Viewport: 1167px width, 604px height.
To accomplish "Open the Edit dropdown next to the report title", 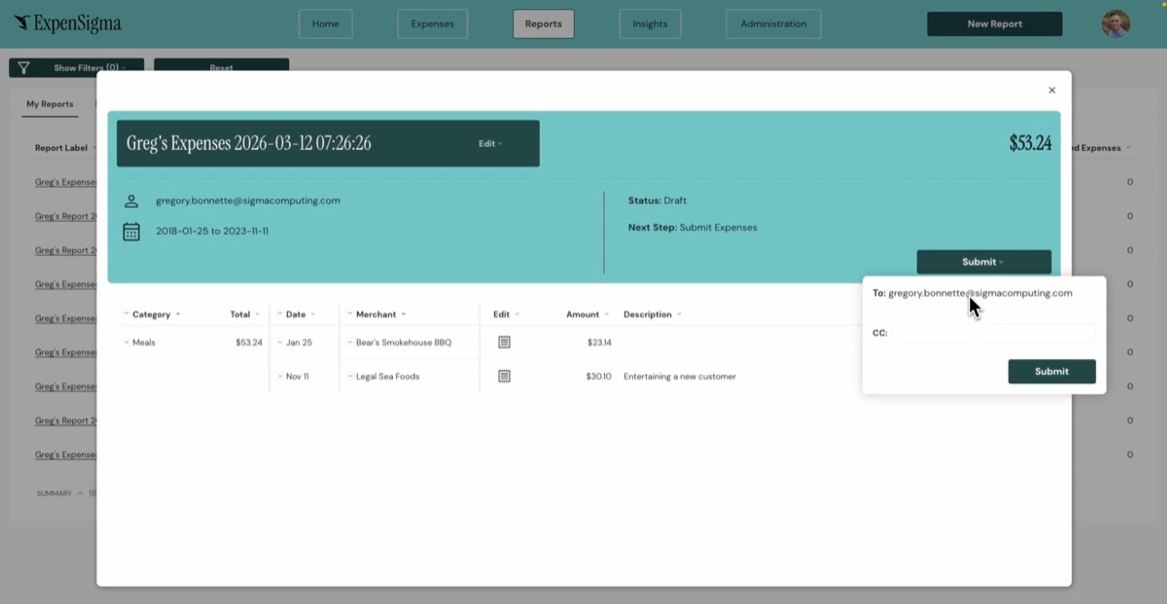I will [x=490, y=144].
